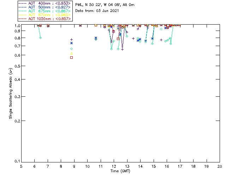Viewport: 226px width, 180px height.
Task: Select the yellow AOT 870nm legend entry
Action: point(45,15)
